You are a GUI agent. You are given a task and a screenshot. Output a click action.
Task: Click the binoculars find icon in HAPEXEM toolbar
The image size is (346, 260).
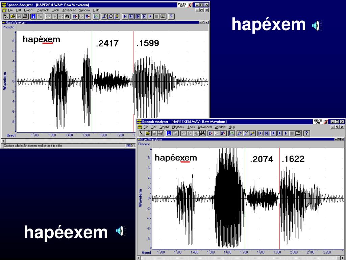point(67,16)
